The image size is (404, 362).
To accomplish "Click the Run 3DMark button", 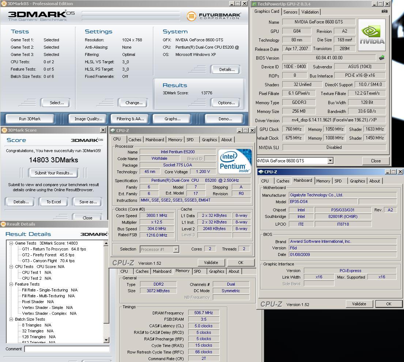I will [30, 119].
